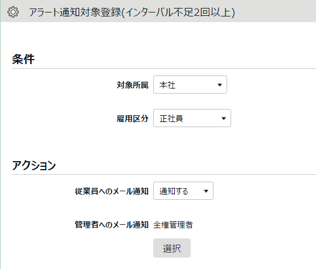Click the arrow on the 正社員 dropdown
The height and width of the screenshot is (269, 316).
tap(224, 119)
